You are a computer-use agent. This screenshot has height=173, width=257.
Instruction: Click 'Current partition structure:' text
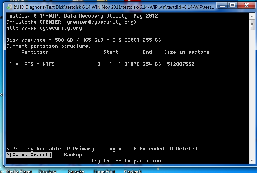48,46
